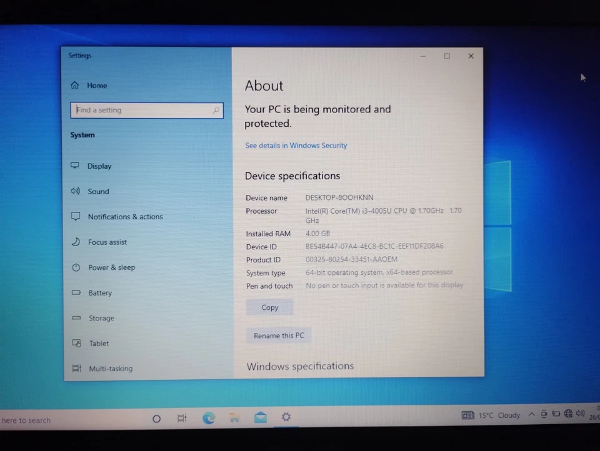The width and height of the screenshot is (600, 451).
Task: Open Storage settings
Action: point(101,318)
